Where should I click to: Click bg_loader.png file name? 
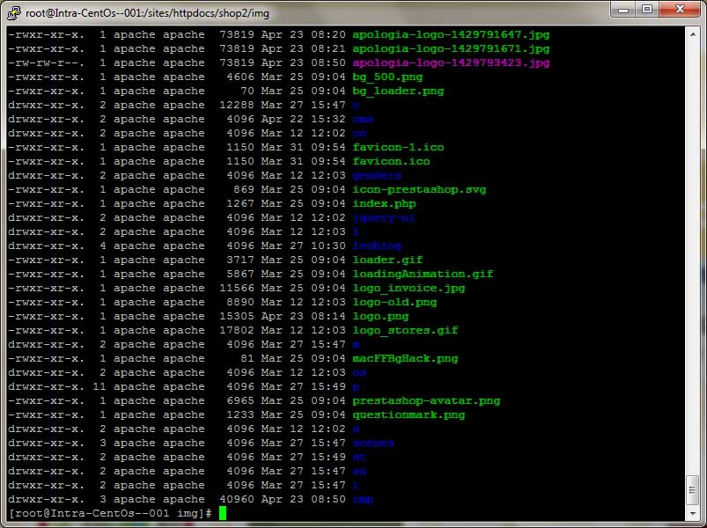tap(398, 91)
